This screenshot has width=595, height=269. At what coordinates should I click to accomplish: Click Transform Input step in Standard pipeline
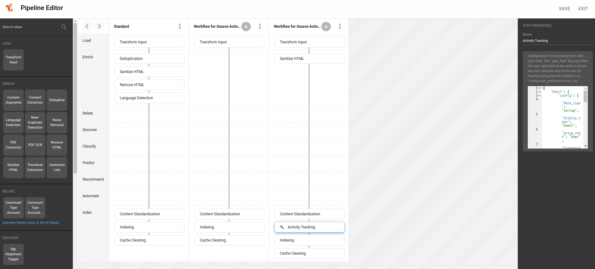point(149,42)
